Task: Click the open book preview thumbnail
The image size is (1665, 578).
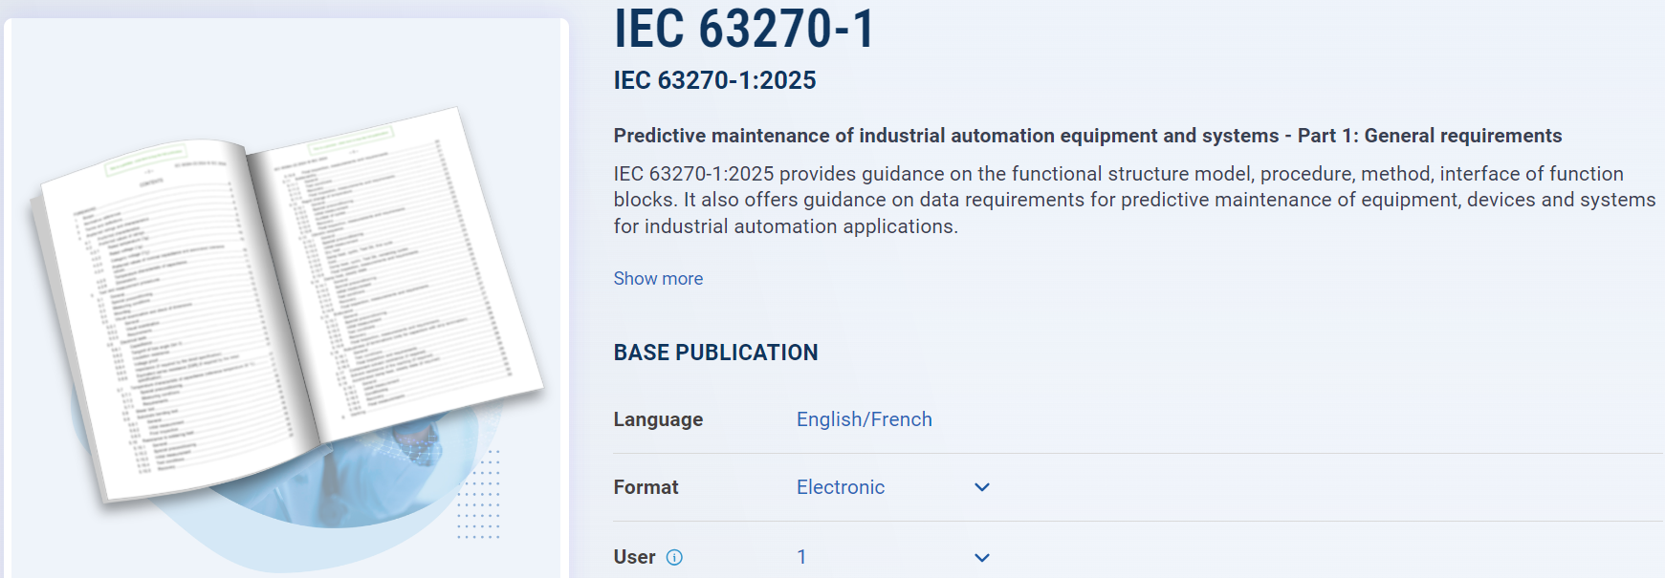Action: [287, 306]
